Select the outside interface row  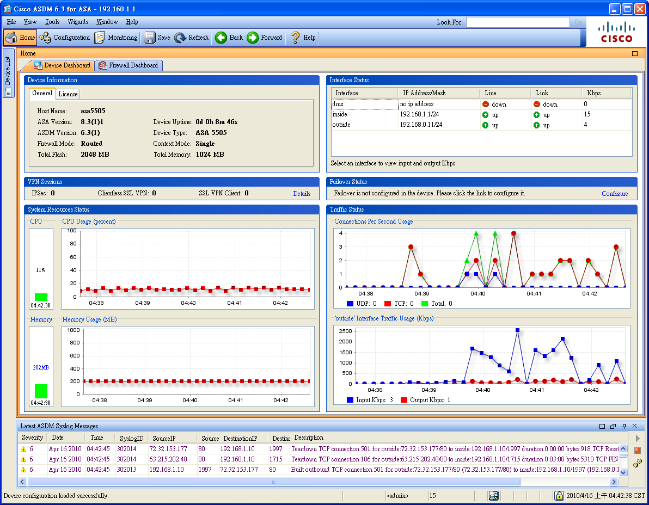tap(482, 125)
